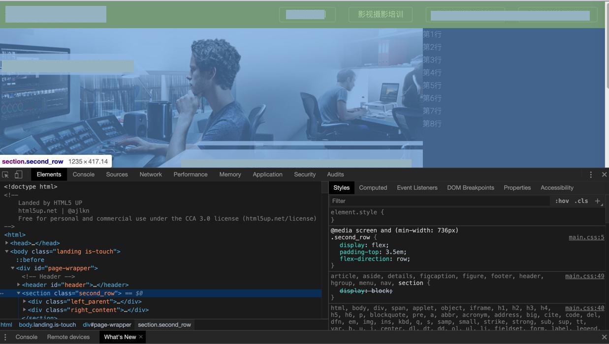Image resolution: width=609 pixels, height=344 pixels.
Task: Click the <!-- Header --> comment node
Action: click(x=48, y=276)
